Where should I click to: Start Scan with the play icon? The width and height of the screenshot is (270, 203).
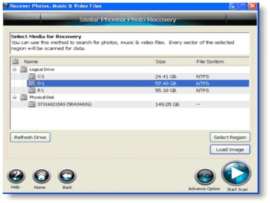click(x=237, y=173)
